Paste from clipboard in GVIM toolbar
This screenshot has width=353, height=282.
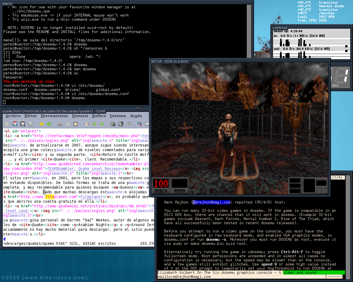click(76, 124)
